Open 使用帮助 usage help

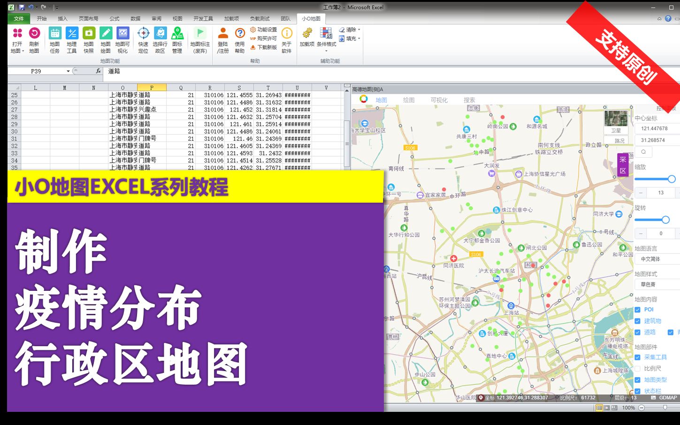[240, 40]
